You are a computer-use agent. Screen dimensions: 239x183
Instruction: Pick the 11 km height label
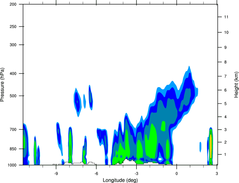point(226,17)
